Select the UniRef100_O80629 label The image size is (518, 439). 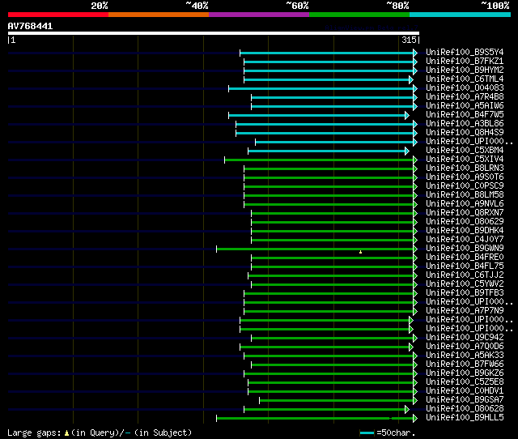465,221
